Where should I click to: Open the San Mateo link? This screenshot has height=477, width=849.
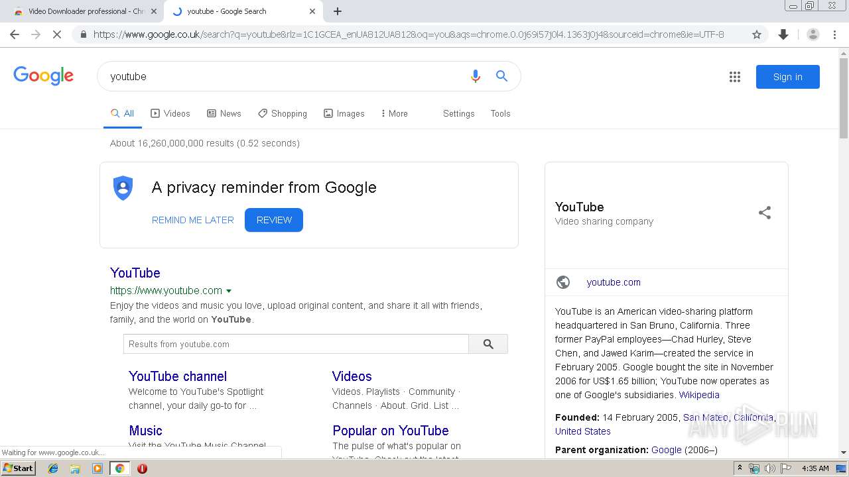click(706, 417)
